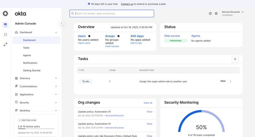Click View all in Org changes
255x137 pixels.
point(148,103)
